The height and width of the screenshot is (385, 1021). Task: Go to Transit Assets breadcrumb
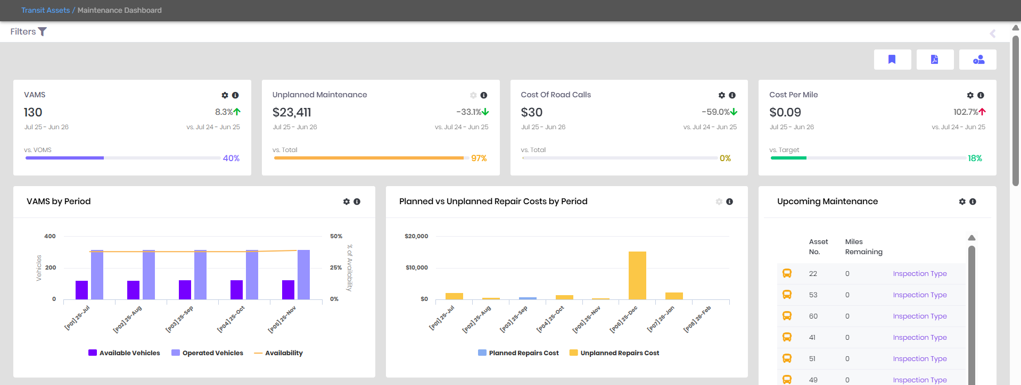pyautogui.click(x=45, y=10)
